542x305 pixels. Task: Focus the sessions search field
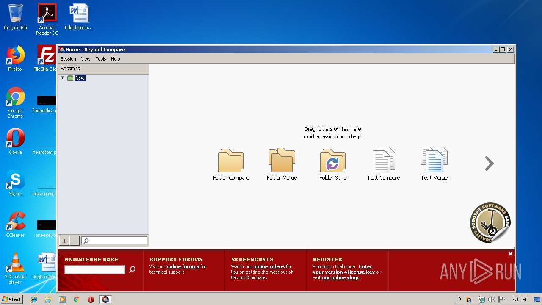point(114,241)
